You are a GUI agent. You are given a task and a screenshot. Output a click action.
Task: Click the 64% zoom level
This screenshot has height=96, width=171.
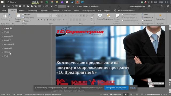[x=165, y=94]
